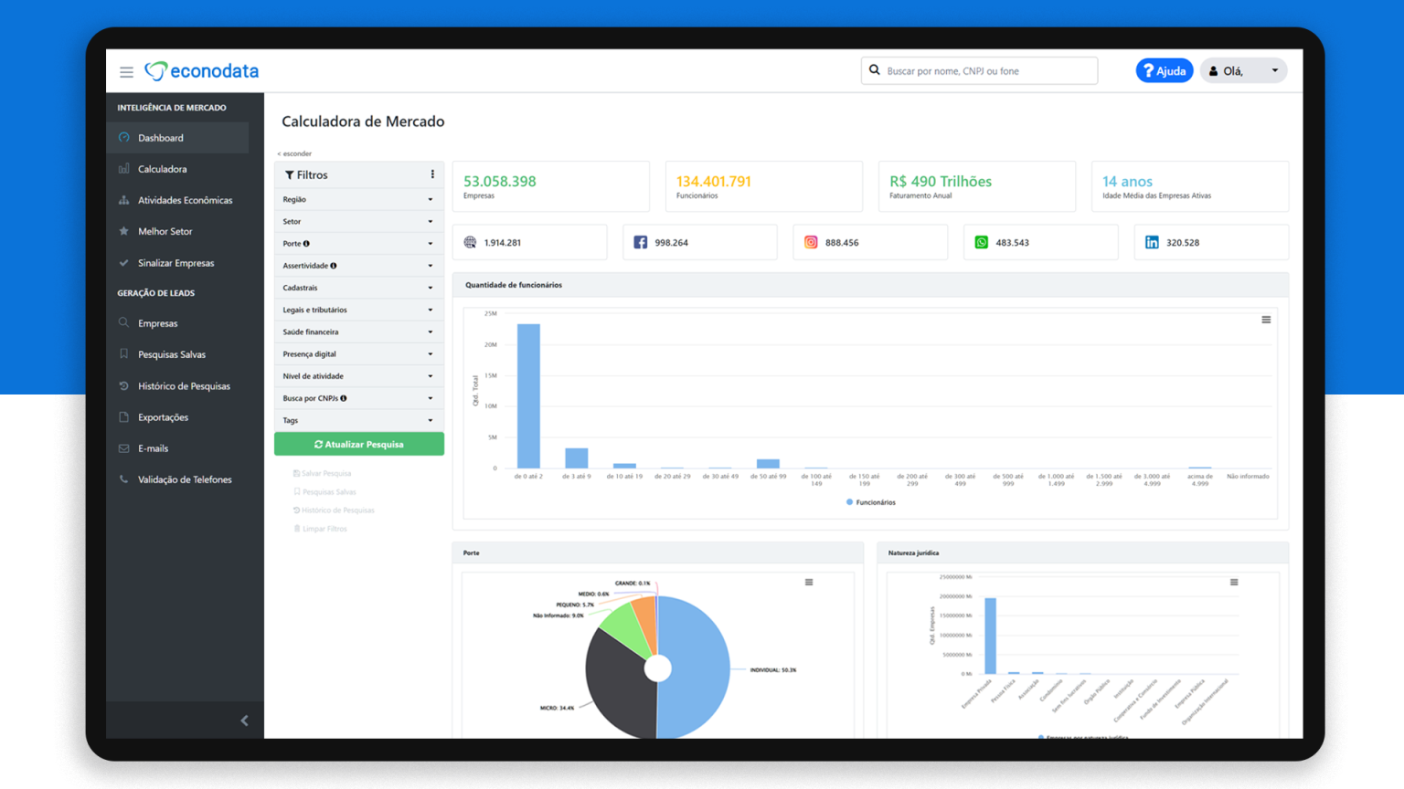Viewport: 1404px width, 789px height.
Task: Click the Atividades Econômicas icon
Action: pyautogui.click(x=123, y=200)
